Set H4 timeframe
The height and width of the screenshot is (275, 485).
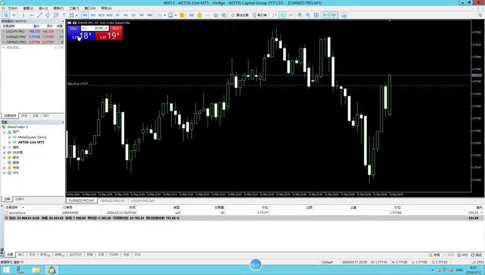pyautogui.click(x=125, y=15)
